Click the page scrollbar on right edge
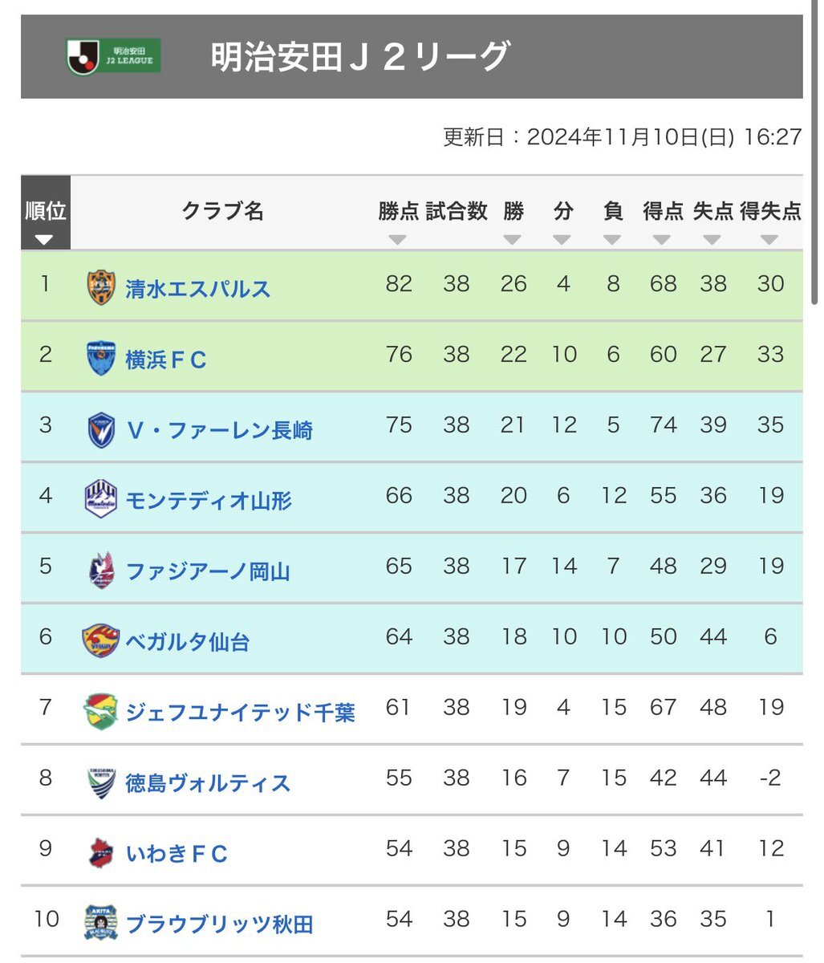 click(816, 152)
